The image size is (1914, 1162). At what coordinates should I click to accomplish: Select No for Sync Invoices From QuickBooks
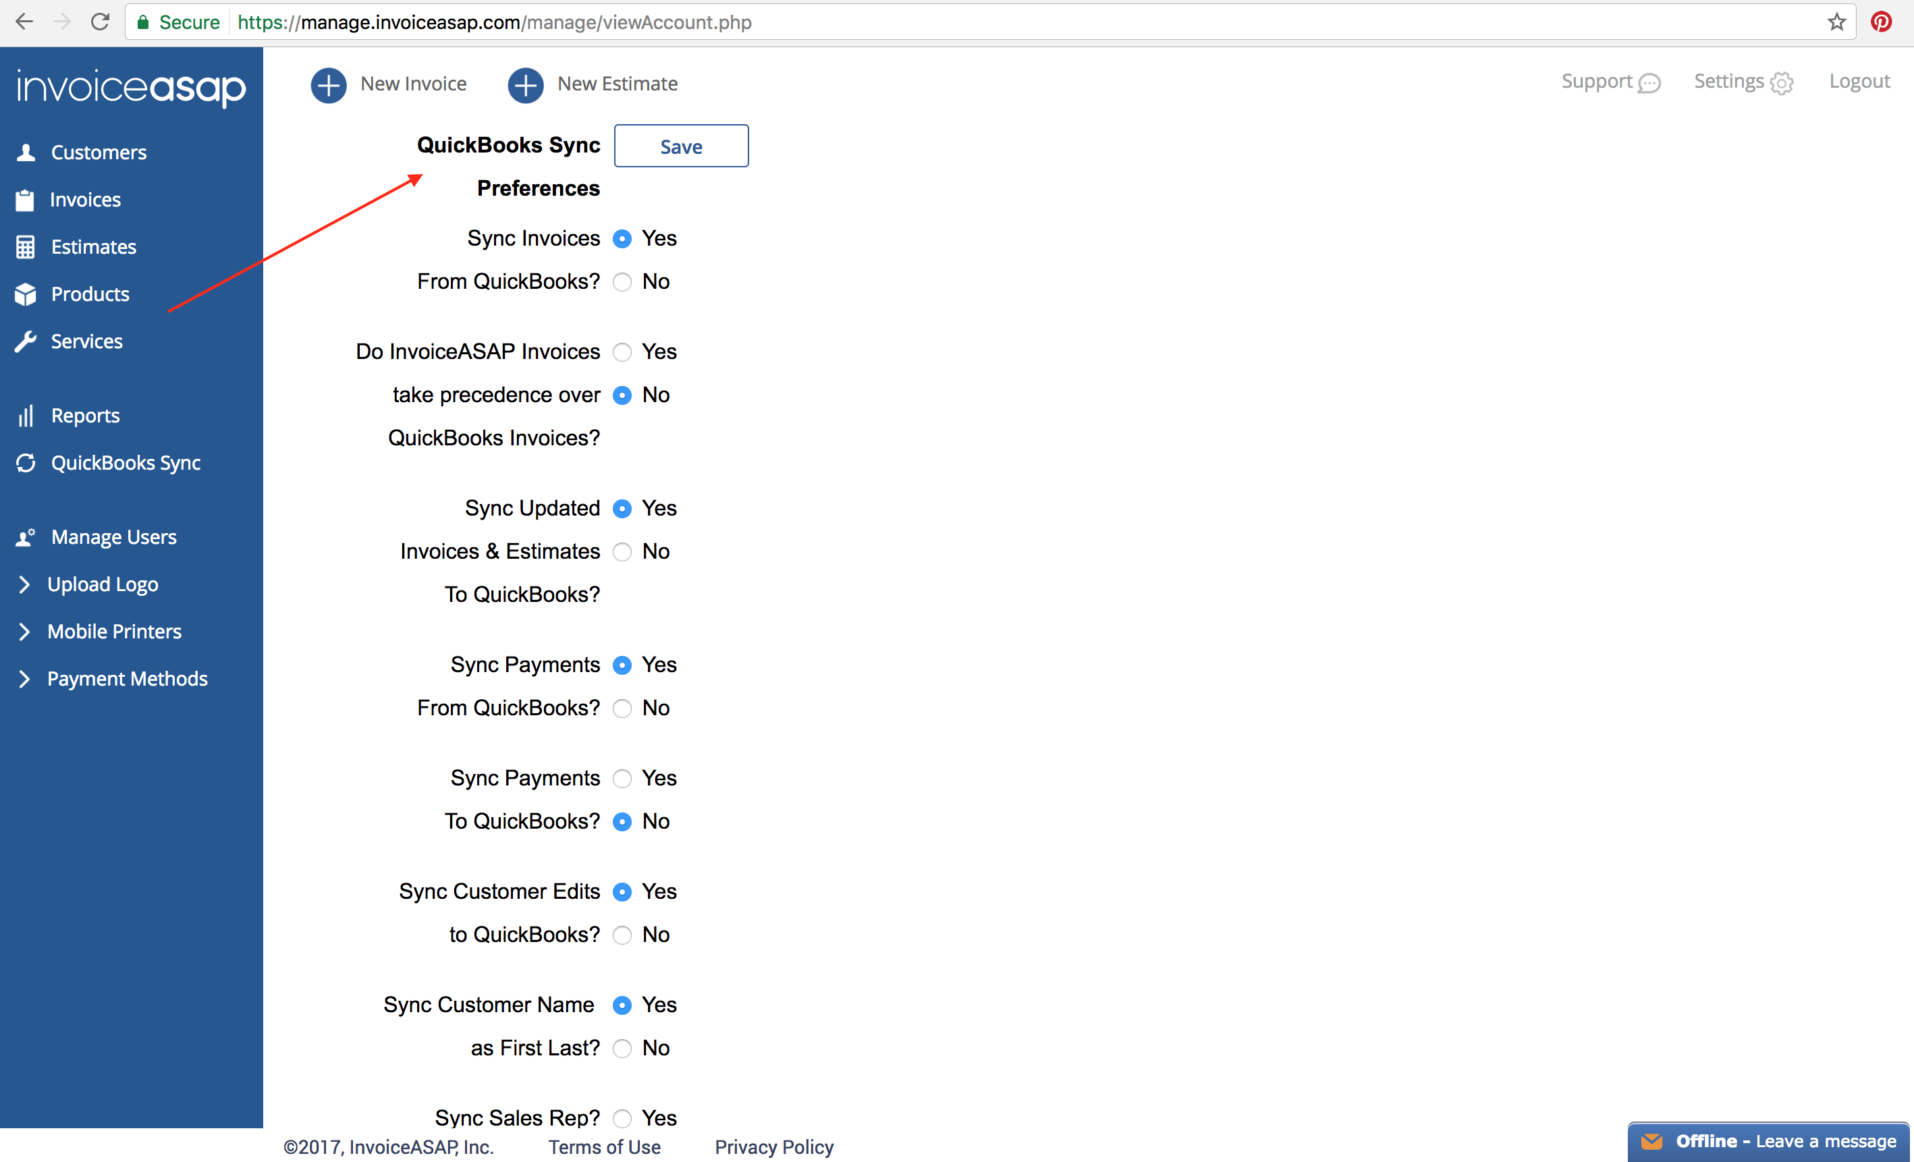pos(622,282)
